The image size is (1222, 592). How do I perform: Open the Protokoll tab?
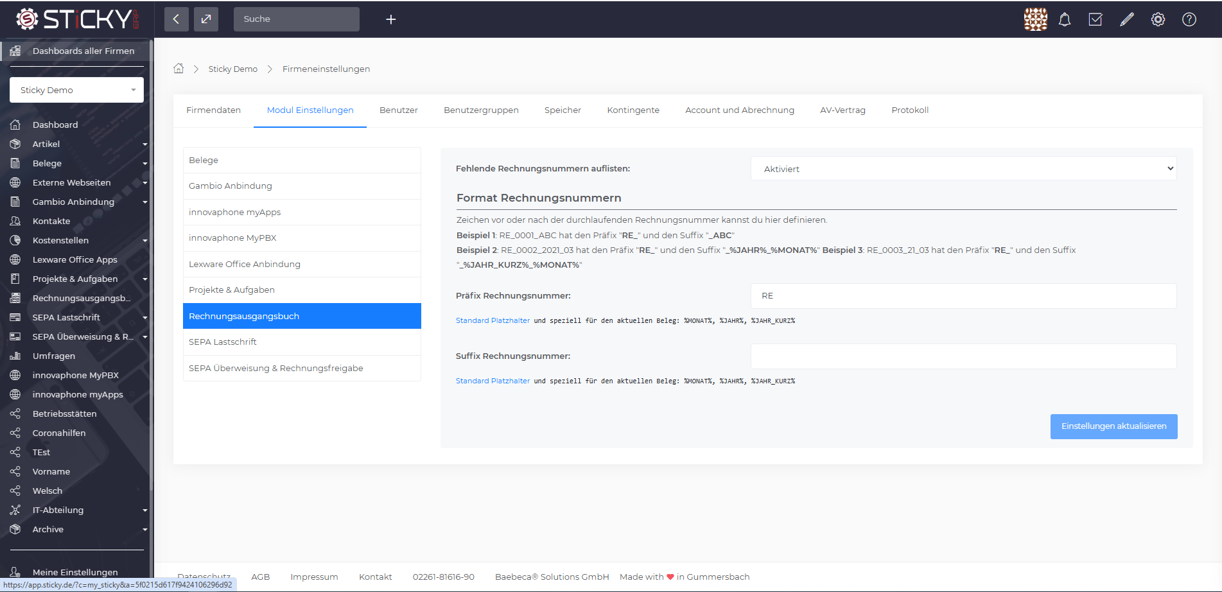(910, 110)
